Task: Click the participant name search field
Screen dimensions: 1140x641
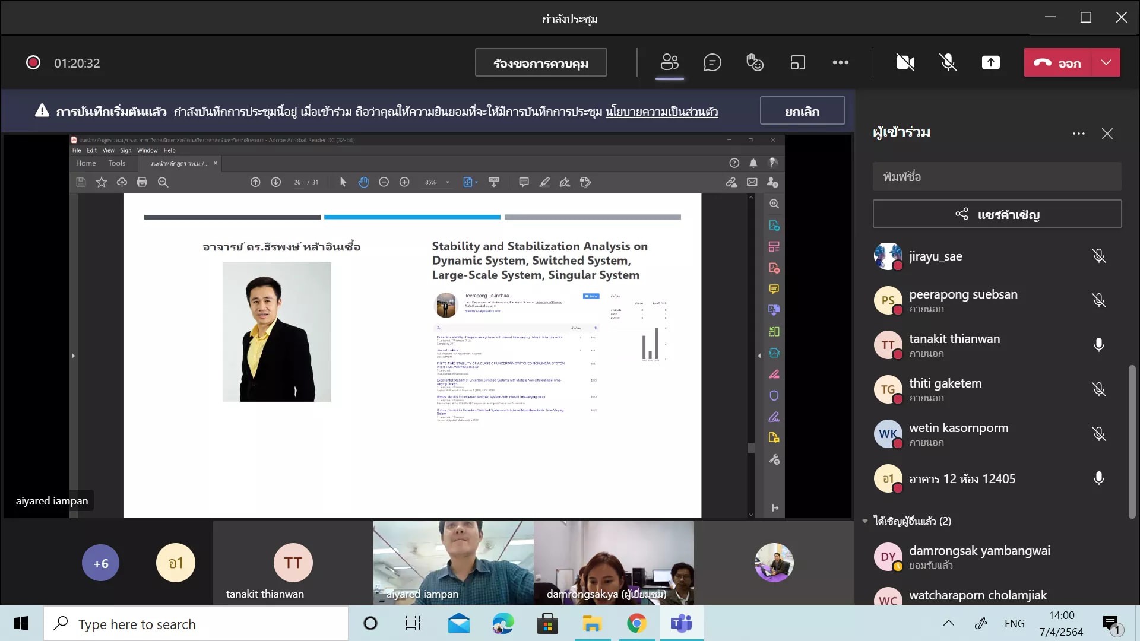Action: pos(996,177)
